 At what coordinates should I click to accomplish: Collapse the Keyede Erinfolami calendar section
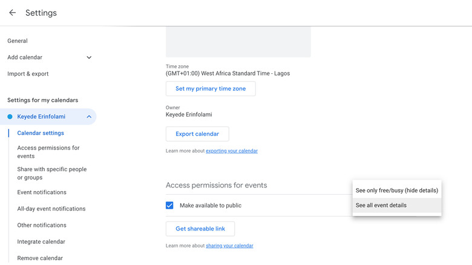click(89, 117)
